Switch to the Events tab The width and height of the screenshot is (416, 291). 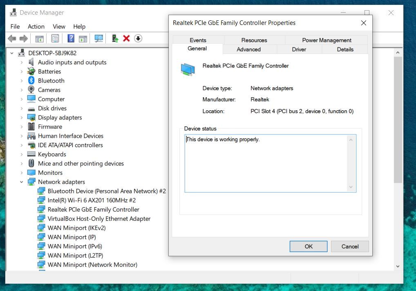pos(198,40)
